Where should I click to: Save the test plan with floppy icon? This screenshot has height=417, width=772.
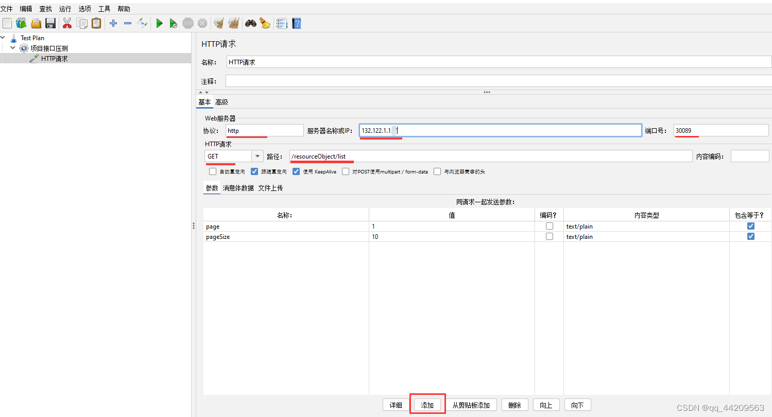(50, 23)
